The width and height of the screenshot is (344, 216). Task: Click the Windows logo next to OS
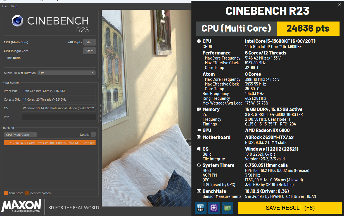coord(199,149)
